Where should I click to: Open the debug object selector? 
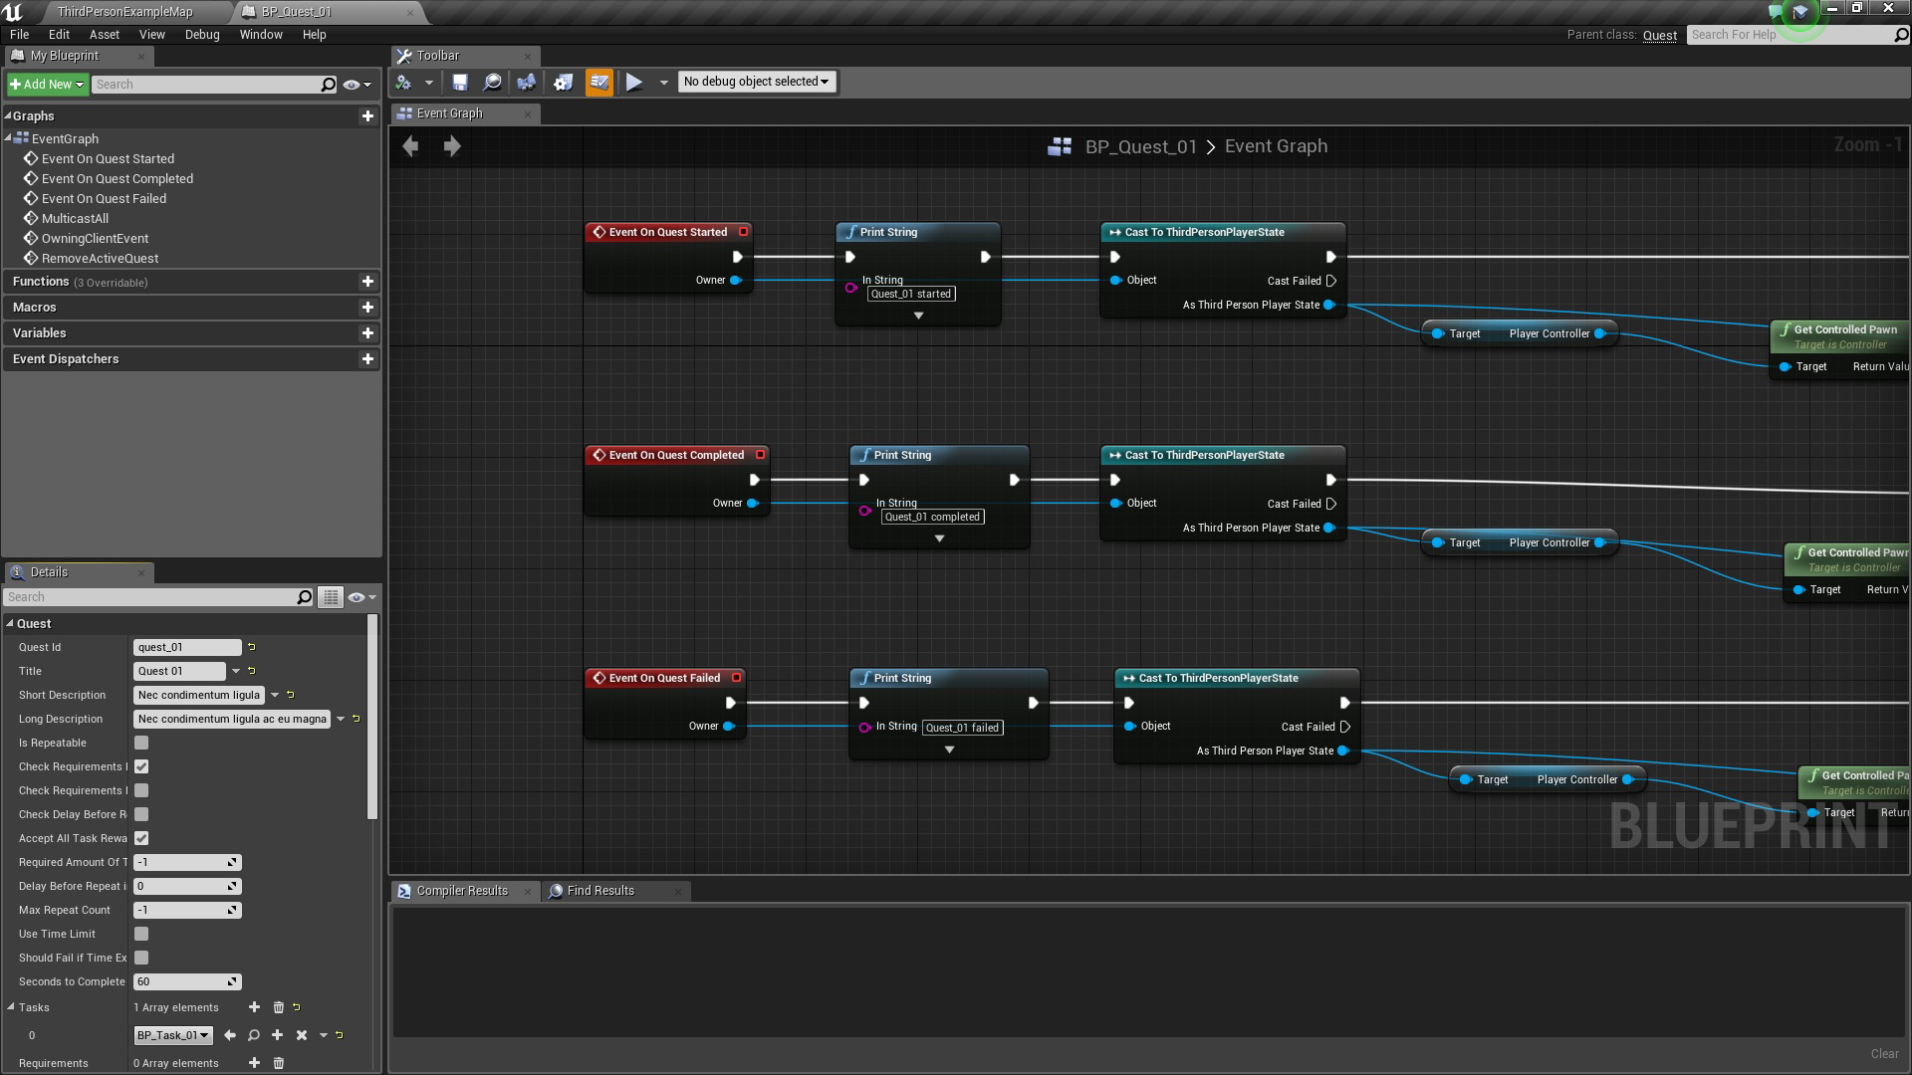pyautogui.click(x=757, y=82)
